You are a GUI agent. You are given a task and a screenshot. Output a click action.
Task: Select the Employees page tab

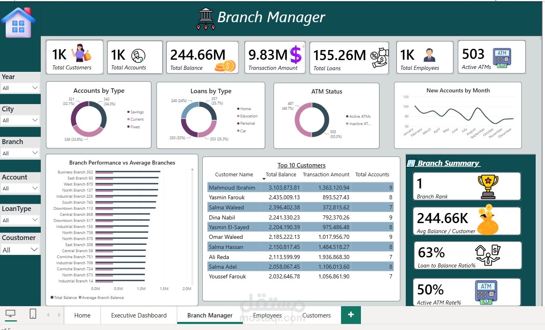267,315
